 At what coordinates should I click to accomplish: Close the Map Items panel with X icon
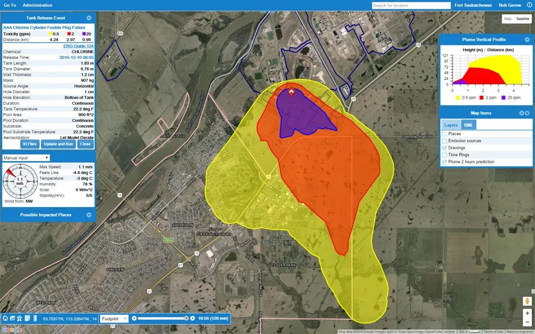tap(528, 113)
